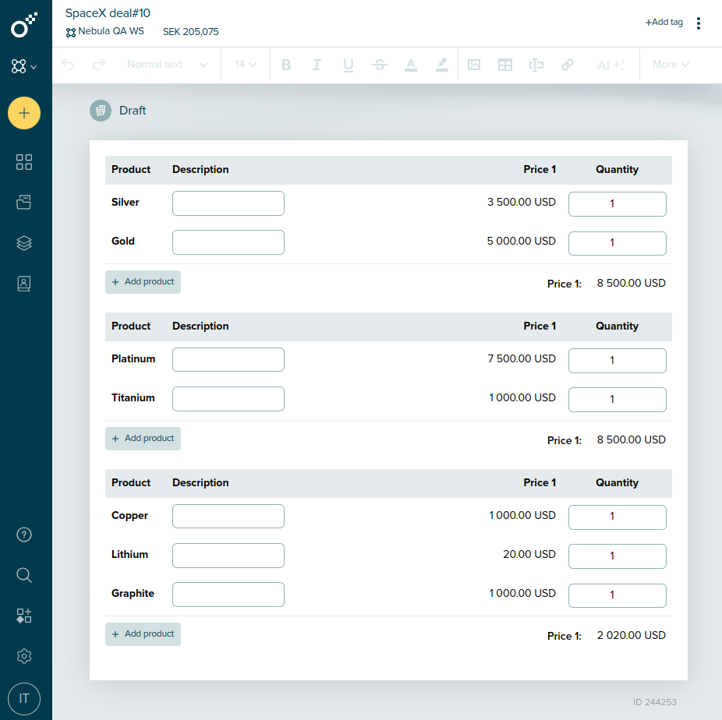Insert a data field from toolbar

(x=536, y=65)
